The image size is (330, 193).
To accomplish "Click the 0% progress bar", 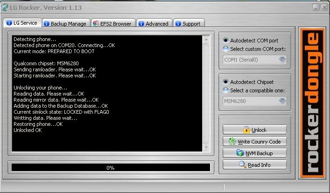I will (x=111, y=167).
